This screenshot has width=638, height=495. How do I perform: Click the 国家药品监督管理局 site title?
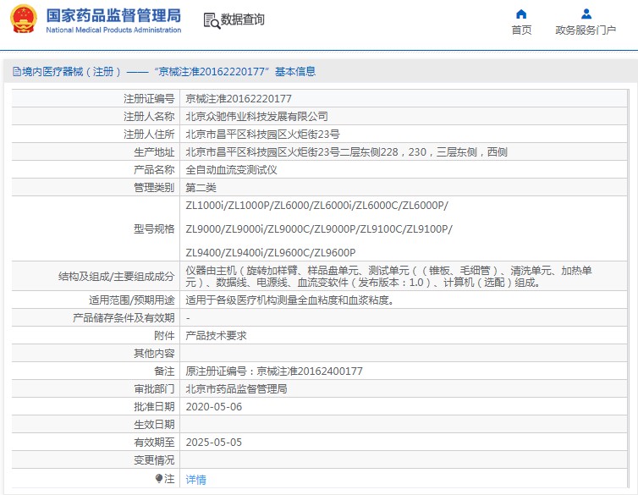point(113,15)
